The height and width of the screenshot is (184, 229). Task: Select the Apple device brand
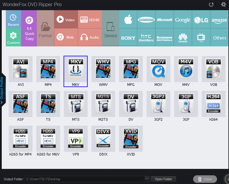[x=128, y=19]
